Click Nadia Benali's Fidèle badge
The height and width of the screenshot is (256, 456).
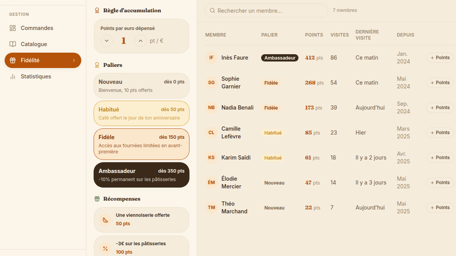[x=271, y=108]
